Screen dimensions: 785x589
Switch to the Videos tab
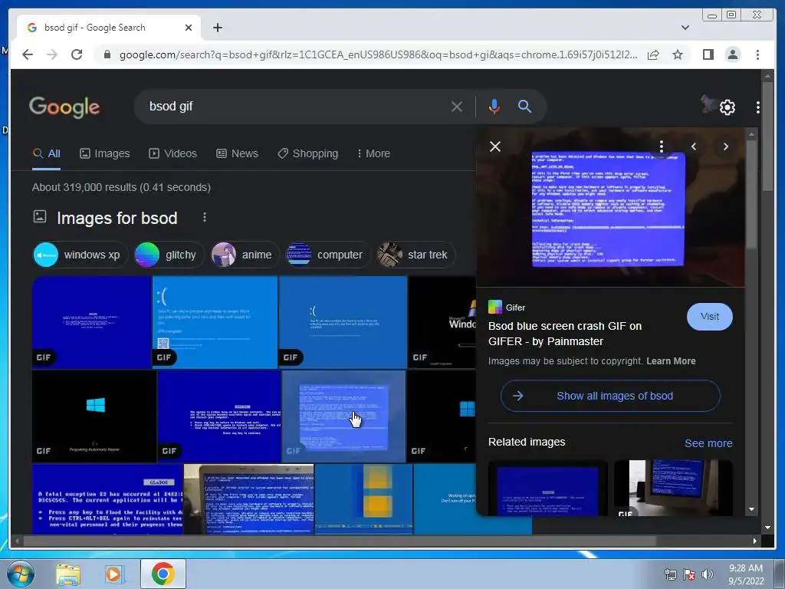pos(172,153)
